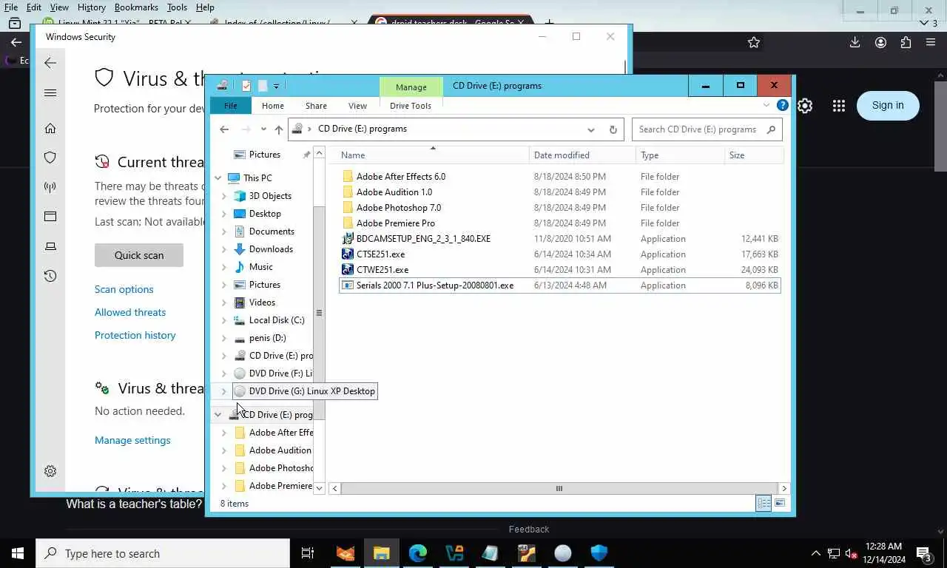Screen dimensions: 947x568
Task: Click Explorer help question mark icon
Action: point(783,106)
